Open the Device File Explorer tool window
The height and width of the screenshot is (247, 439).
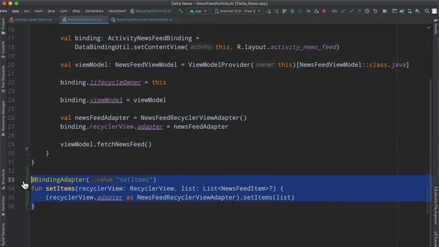pyautogui.click(x=436, y=205)
